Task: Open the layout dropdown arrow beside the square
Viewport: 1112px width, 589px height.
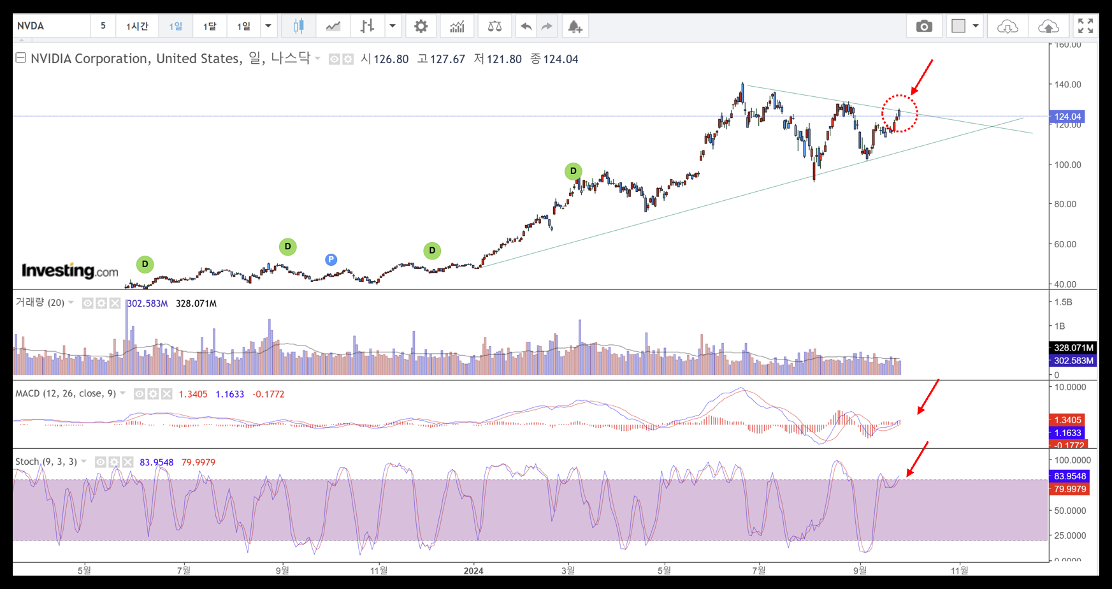Action: [x=976, y=26]
